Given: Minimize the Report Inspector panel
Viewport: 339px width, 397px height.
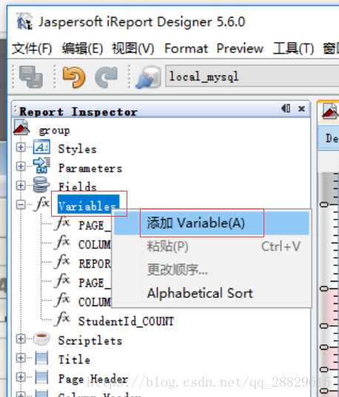Looking at the screenshot, I should 286,109.
